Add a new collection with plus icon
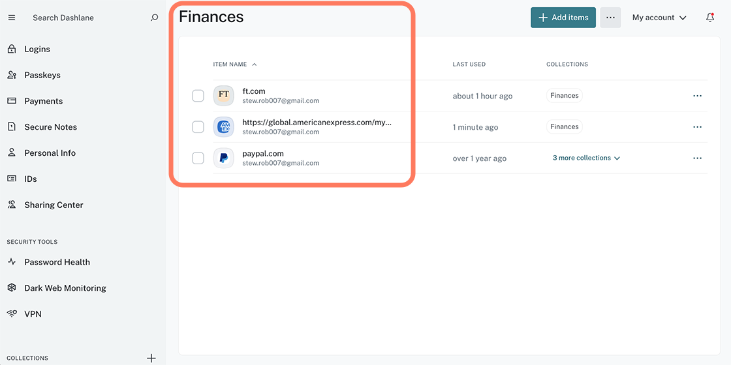731x365 pixels. pos(151,358)
